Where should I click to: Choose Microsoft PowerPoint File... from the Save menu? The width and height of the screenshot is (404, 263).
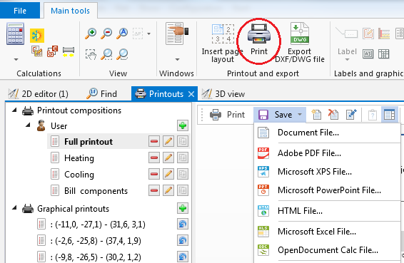(x=327, y=190)
